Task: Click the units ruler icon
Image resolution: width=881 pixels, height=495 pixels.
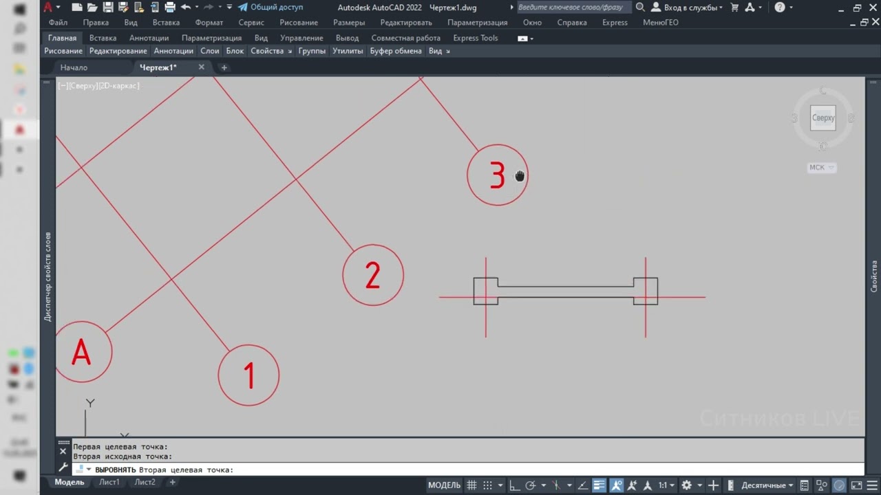Action: pyautogui.click(x=730, y=485)
